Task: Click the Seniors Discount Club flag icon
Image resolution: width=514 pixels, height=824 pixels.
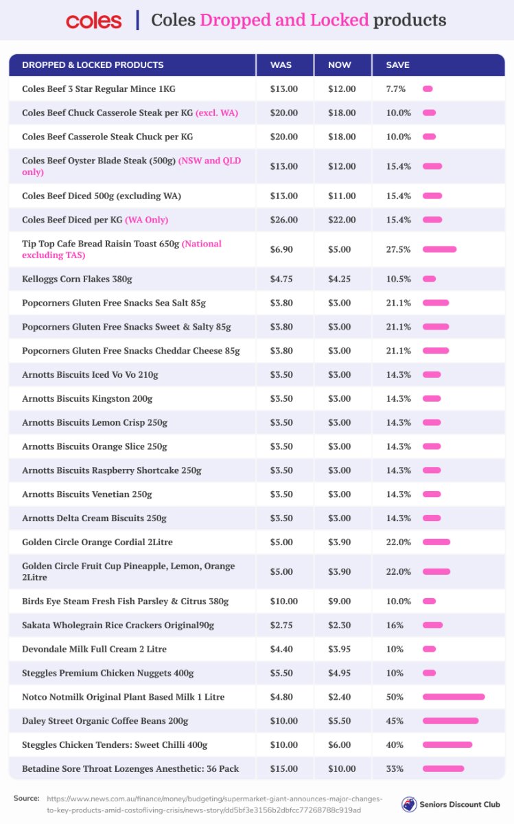Action: (x=410, y=804)
